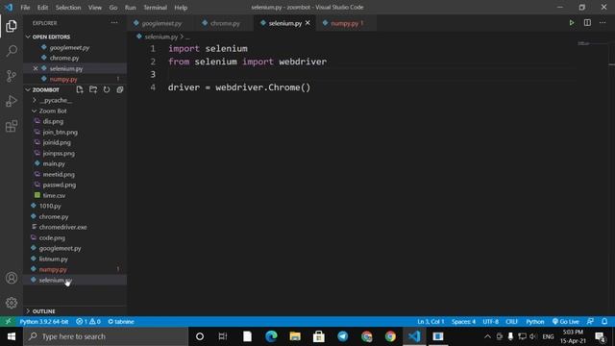Open volume control in system tray
The width and height of the screenshot is (615, 346).
532,336
